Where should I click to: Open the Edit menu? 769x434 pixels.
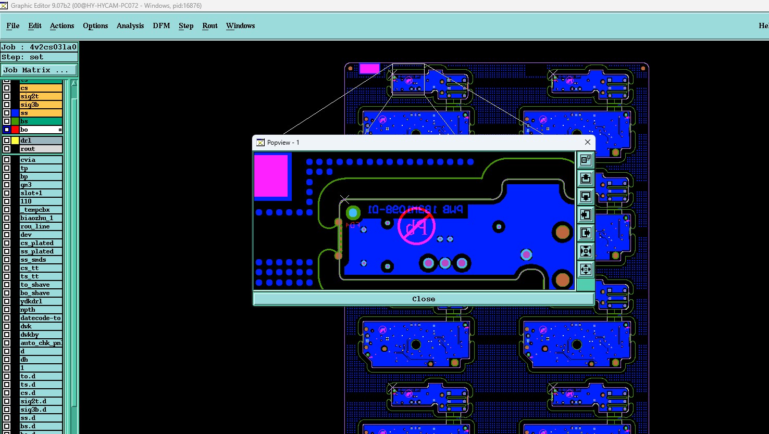click(35, 25)
